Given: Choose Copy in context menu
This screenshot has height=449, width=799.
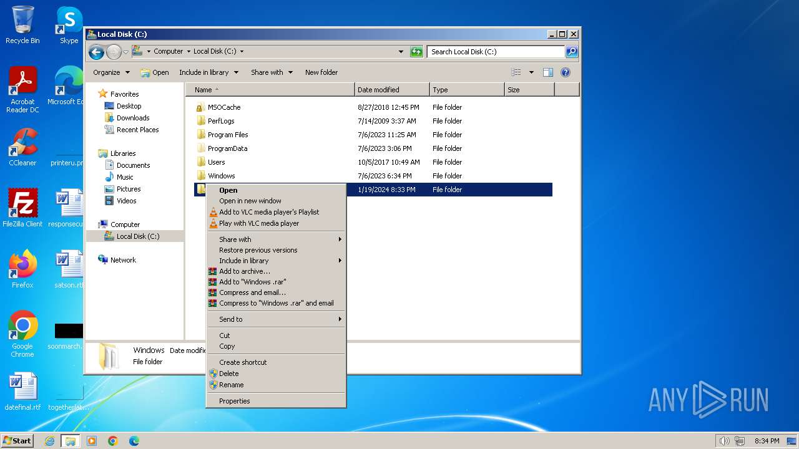Looking at the screenshot, I should (x=276, y=346).
